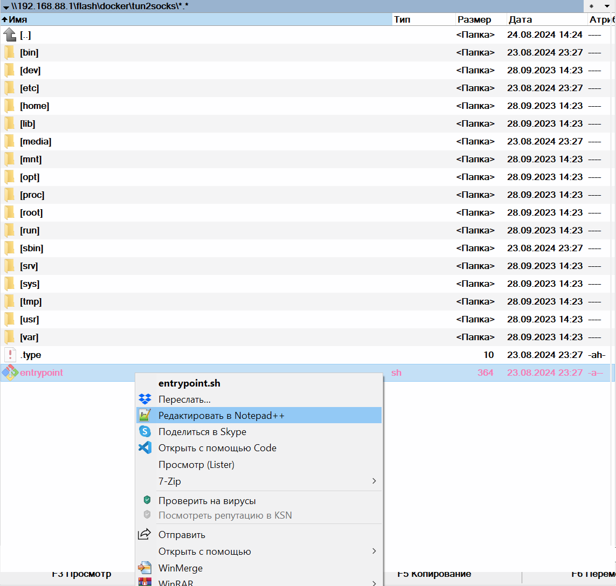616x586 pixels.
Task: Expand the WinRAR submenu arrow
Action: [x=374, y=583]
